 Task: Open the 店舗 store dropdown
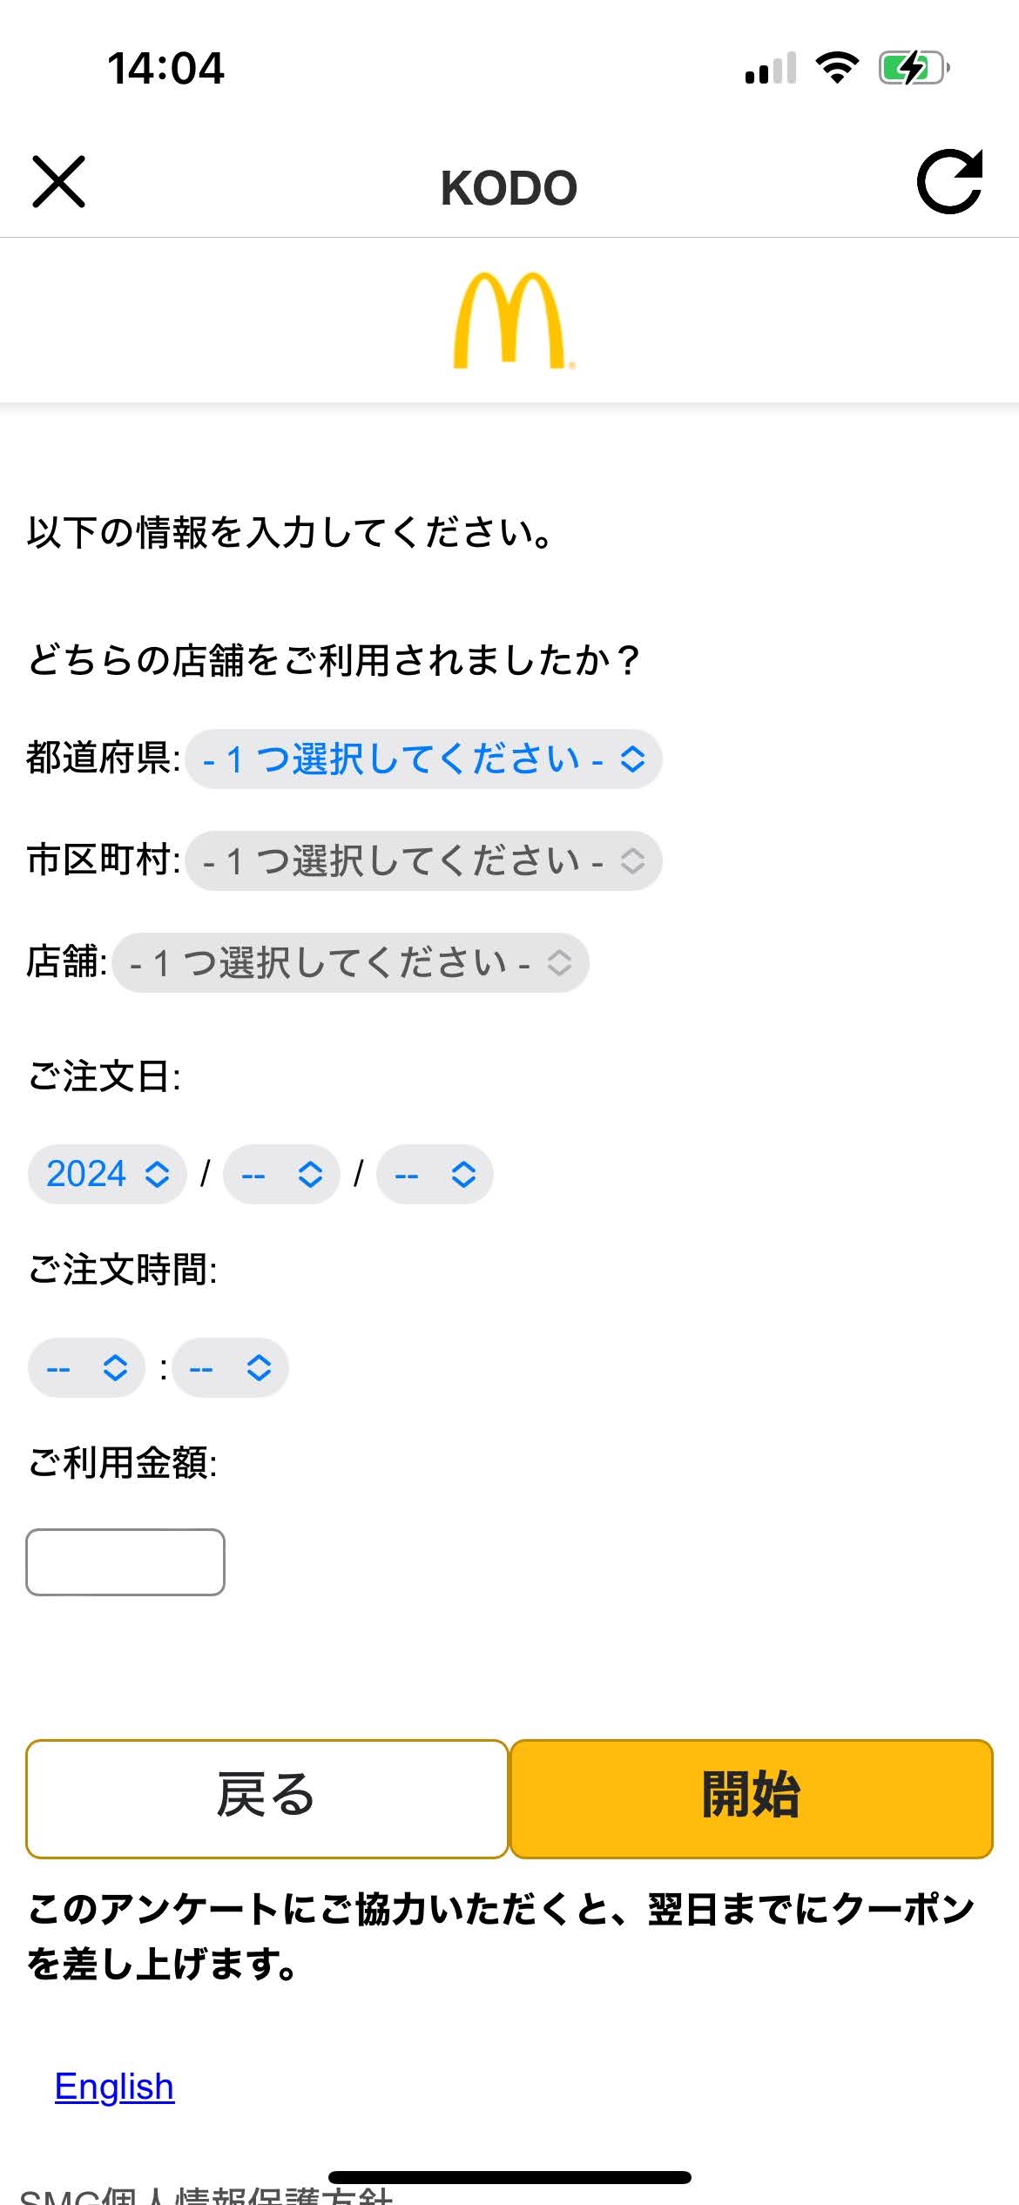pos(351,963)
